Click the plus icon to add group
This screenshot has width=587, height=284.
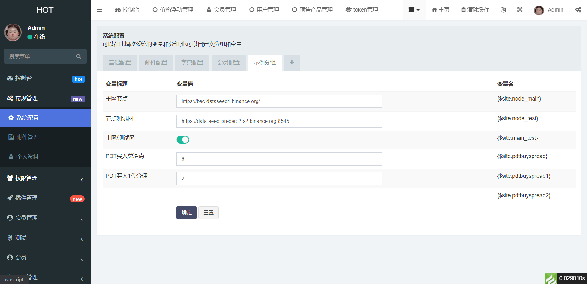(x=292, y=63)
